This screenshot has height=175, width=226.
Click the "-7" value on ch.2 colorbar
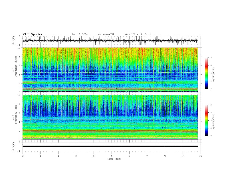[x=210, y=136]
